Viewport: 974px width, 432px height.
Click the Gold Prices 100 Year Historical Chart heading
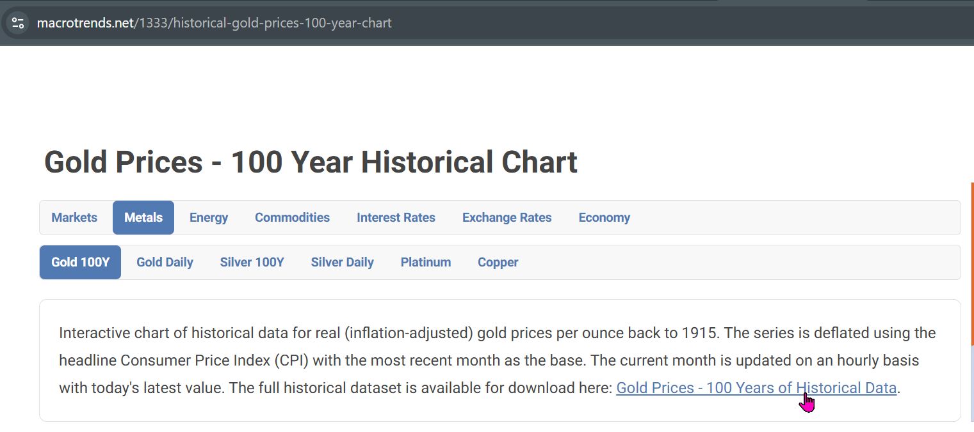click(311, 162)
